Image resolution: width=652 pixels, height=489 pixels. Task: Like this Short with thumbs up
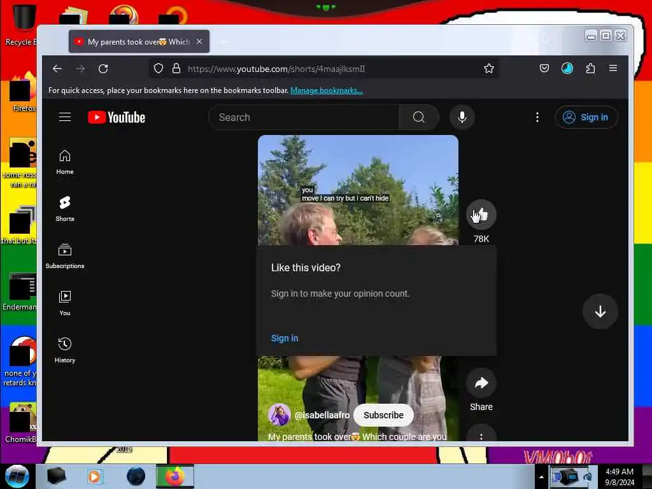[481, 215]
